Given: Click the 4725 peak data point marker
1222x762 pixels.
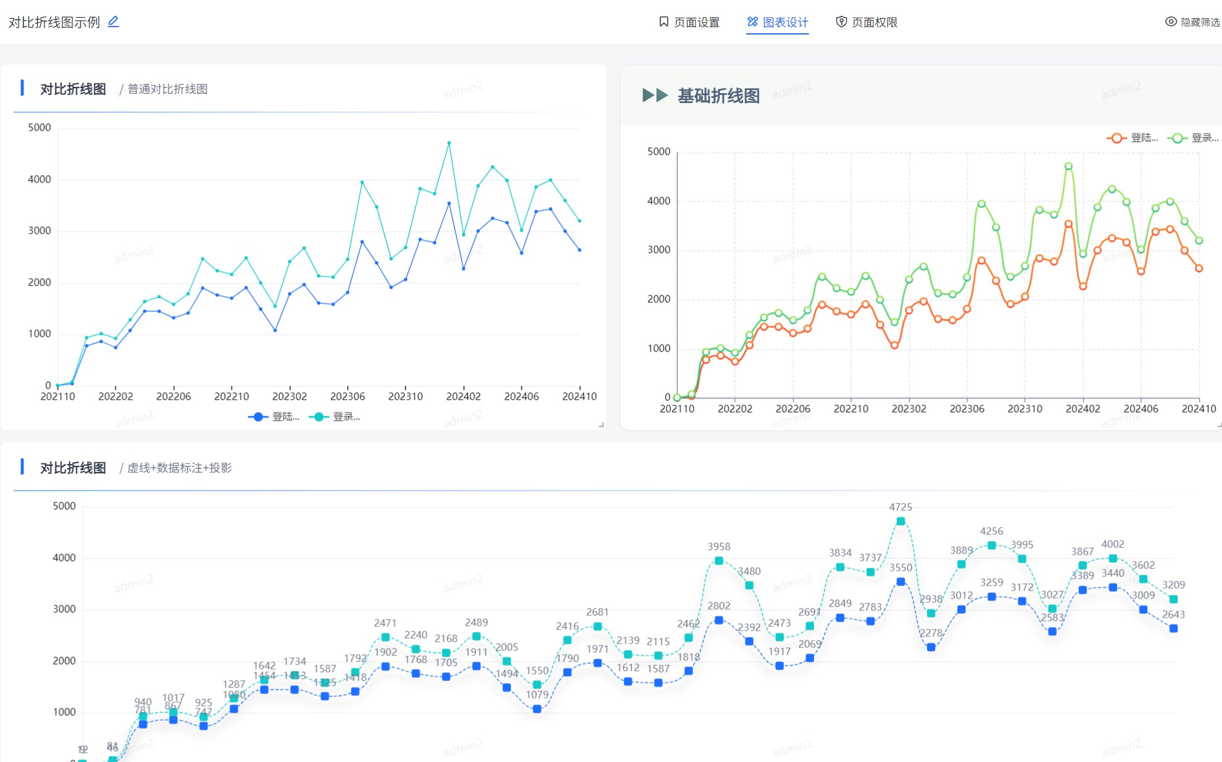Looking at the screenshot, I should click(x=900, y=521).
